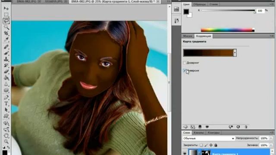Select the Dodge tool

[x=6, y=90]
